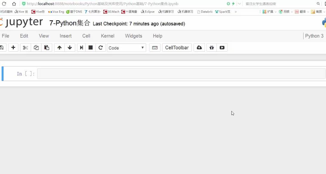Rename notebook via the 7-Python集合 title

coord(70,23)
